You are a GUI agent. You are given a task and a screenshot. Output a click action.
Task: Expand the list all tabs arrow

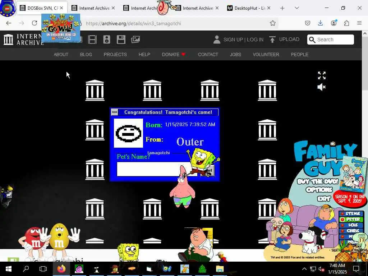coord(297,8)
